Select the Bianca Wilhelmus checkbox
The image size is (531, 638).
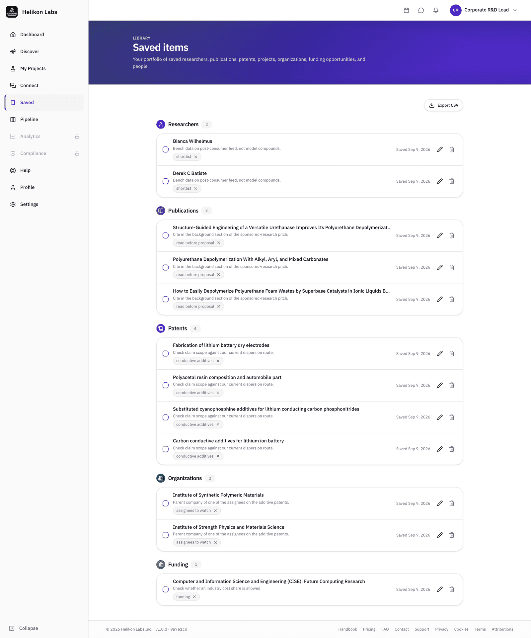[x=166, y=149]
